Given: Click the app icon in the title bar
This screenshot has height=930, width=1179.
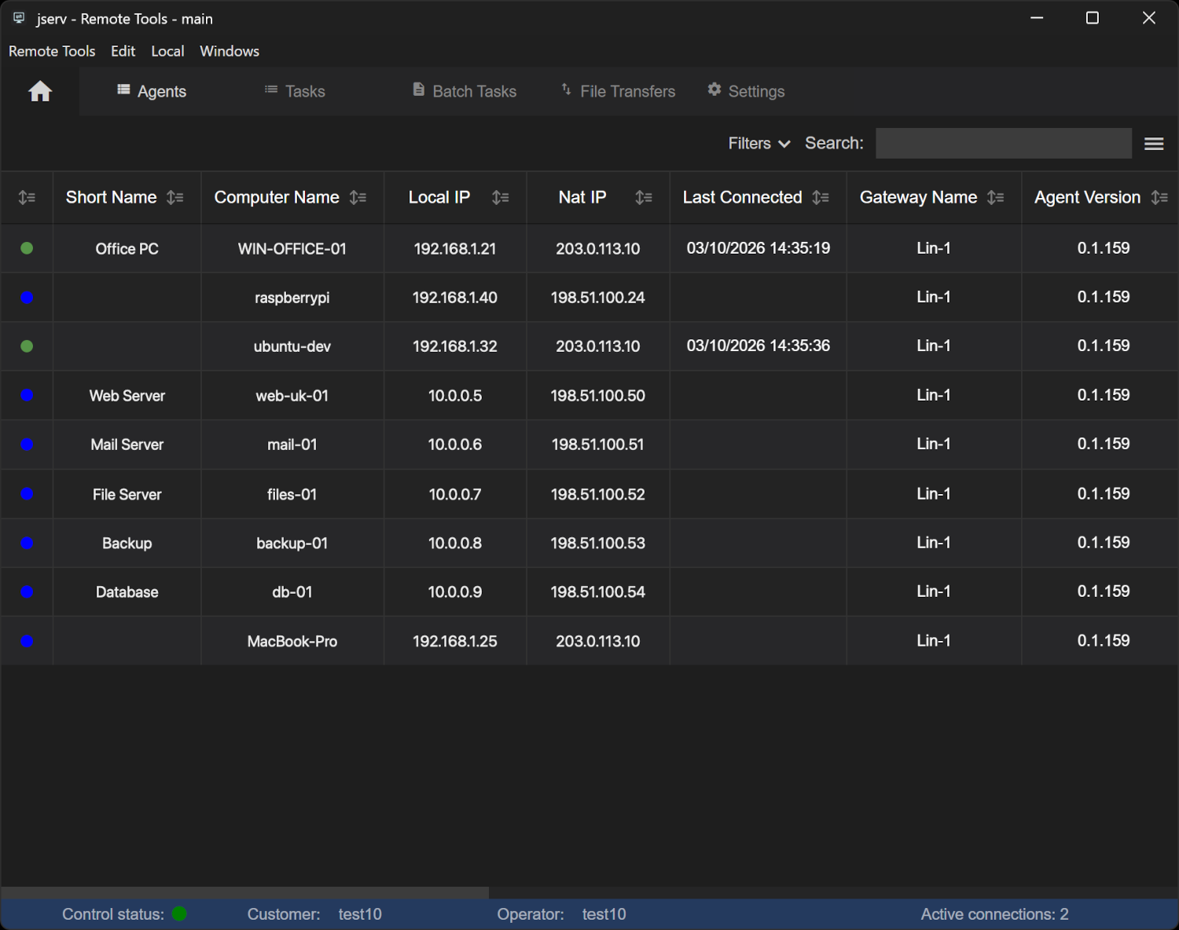Looking at the screenshot, I should click(x=19, y=18).
